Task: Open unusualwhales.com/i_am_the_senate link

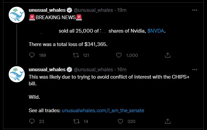Action: (x=103, y=111)
